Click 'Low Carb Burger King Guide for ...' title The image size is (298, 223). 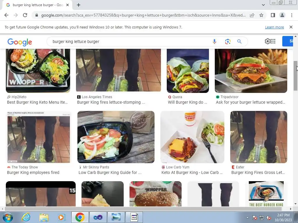(x=110, y=172)
